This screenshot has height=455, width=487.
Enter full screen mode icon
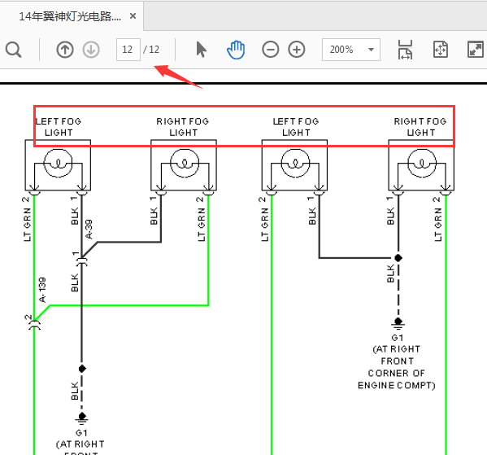[476, 50]
